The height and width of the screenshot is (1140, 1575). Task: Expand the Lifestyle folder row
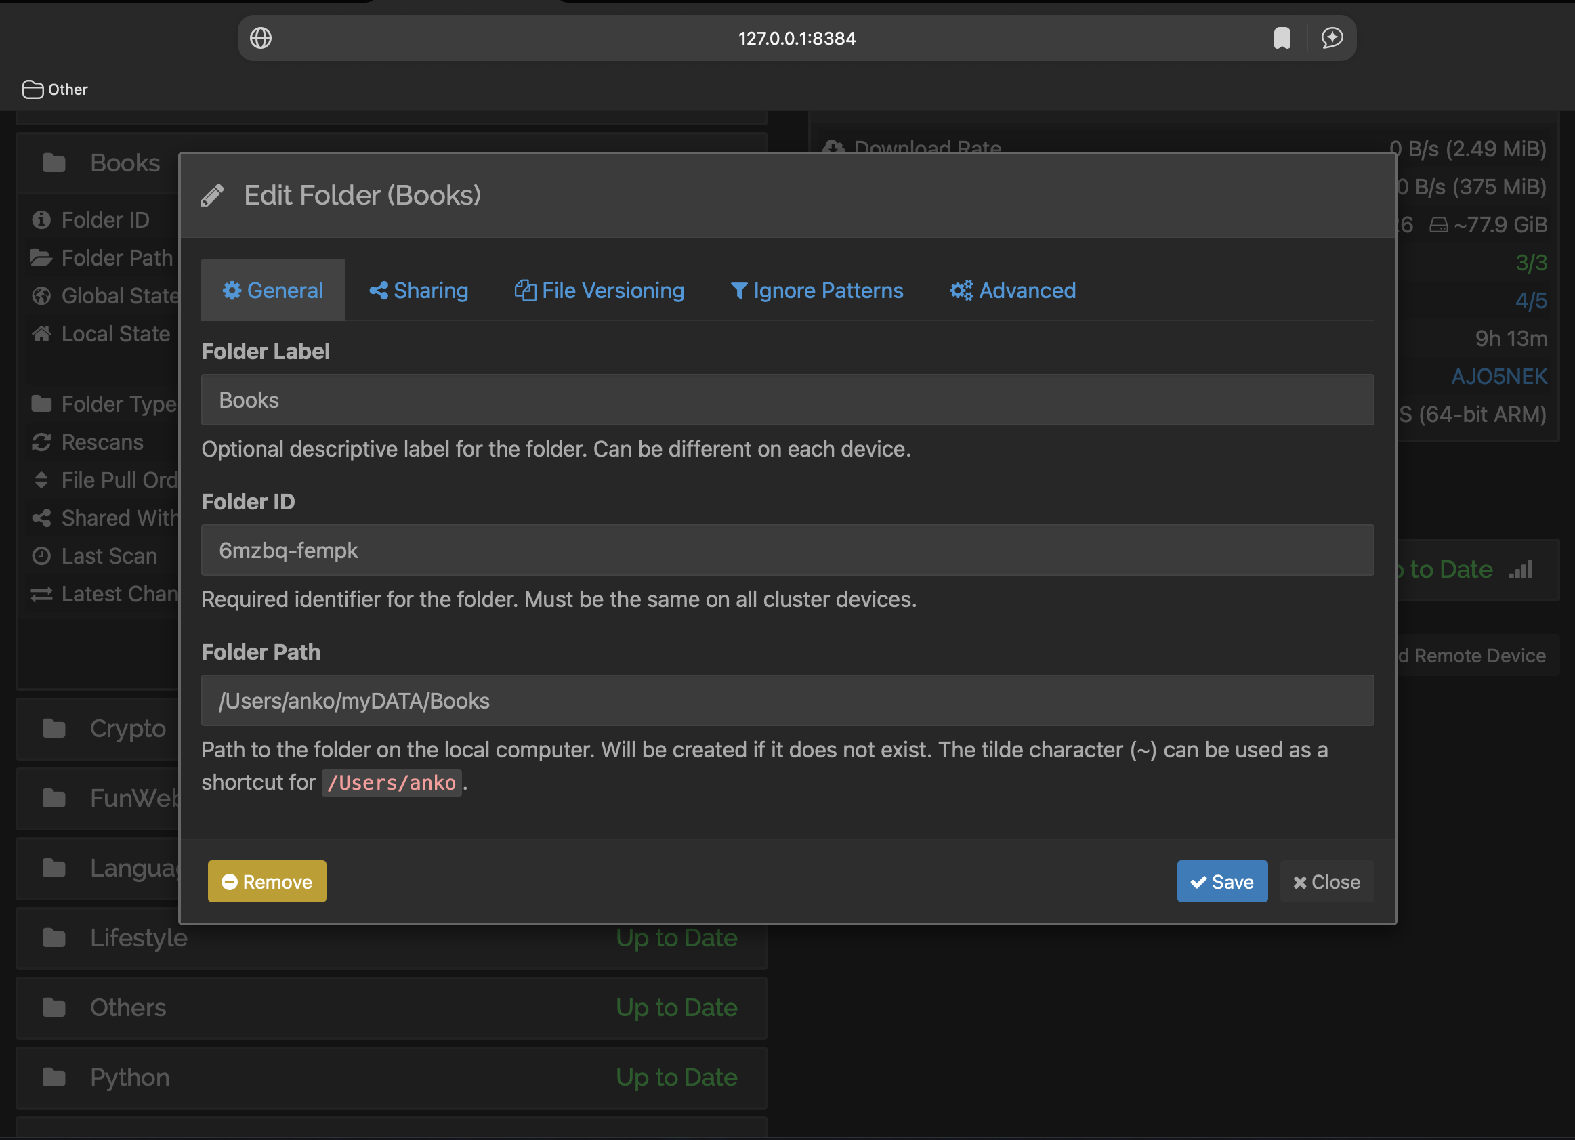(139, 938)
